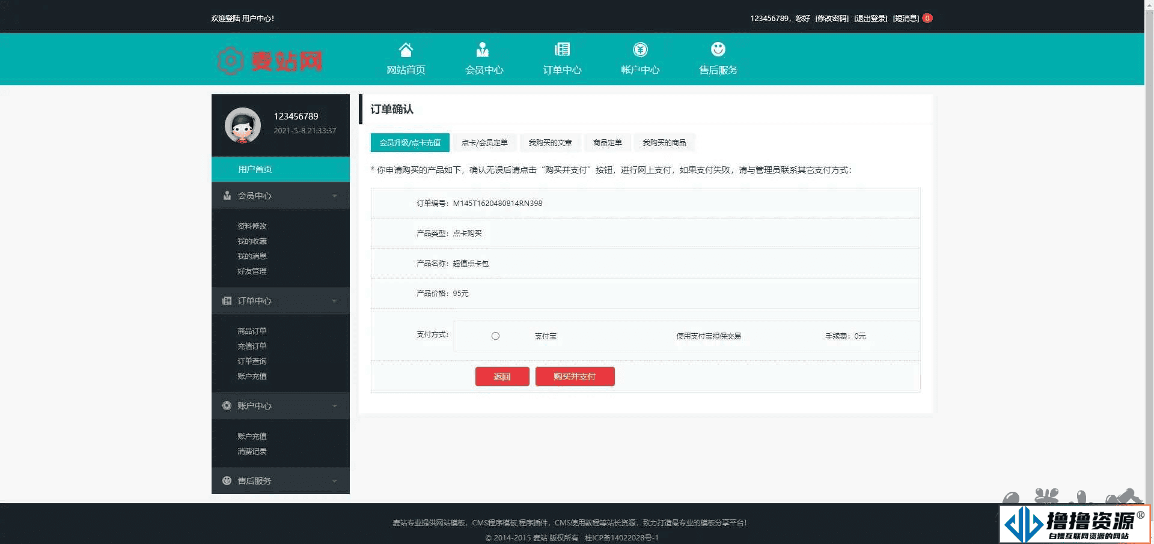Open 账户充值 under 账户中心
Viewport: 1154px width, 544px height.
[252, 437]
